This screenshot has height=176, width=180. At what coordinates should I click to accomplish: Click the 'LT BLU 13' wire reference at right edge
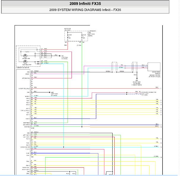(x=158, y=147)
